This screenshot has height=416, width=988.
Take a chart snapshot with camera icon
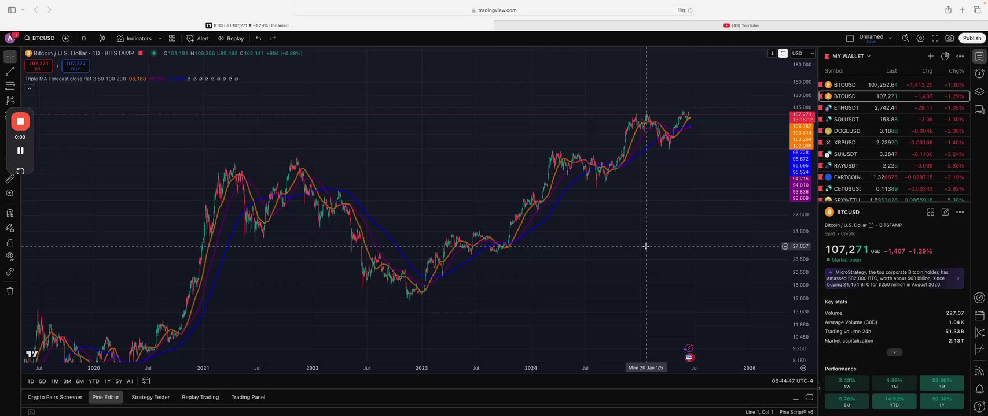click(949, 38)
